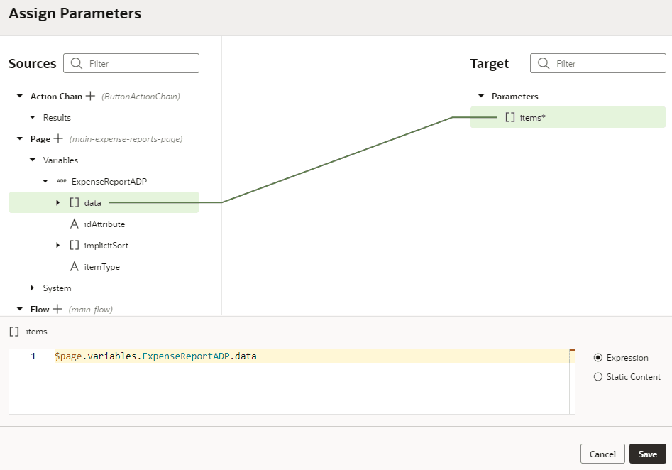Select the Expression radio button

(x=598, y=358)
